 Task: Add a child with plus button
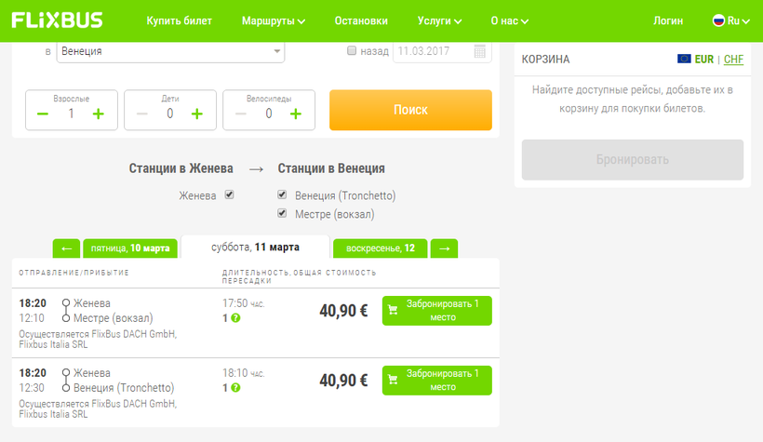point(197,114)
